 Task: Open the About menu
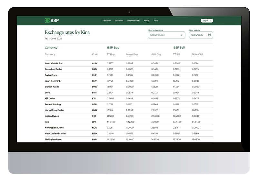[x=146, y=21]
